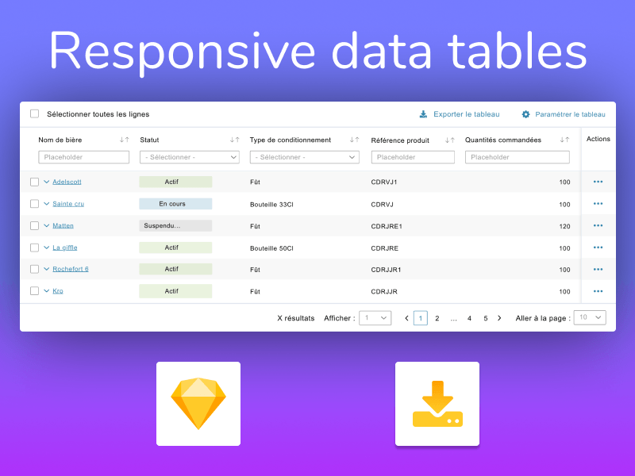The image size is (635, 476).
Task: Open Paramétrer le tableau settings gear
Action: (x=525, y=114)
